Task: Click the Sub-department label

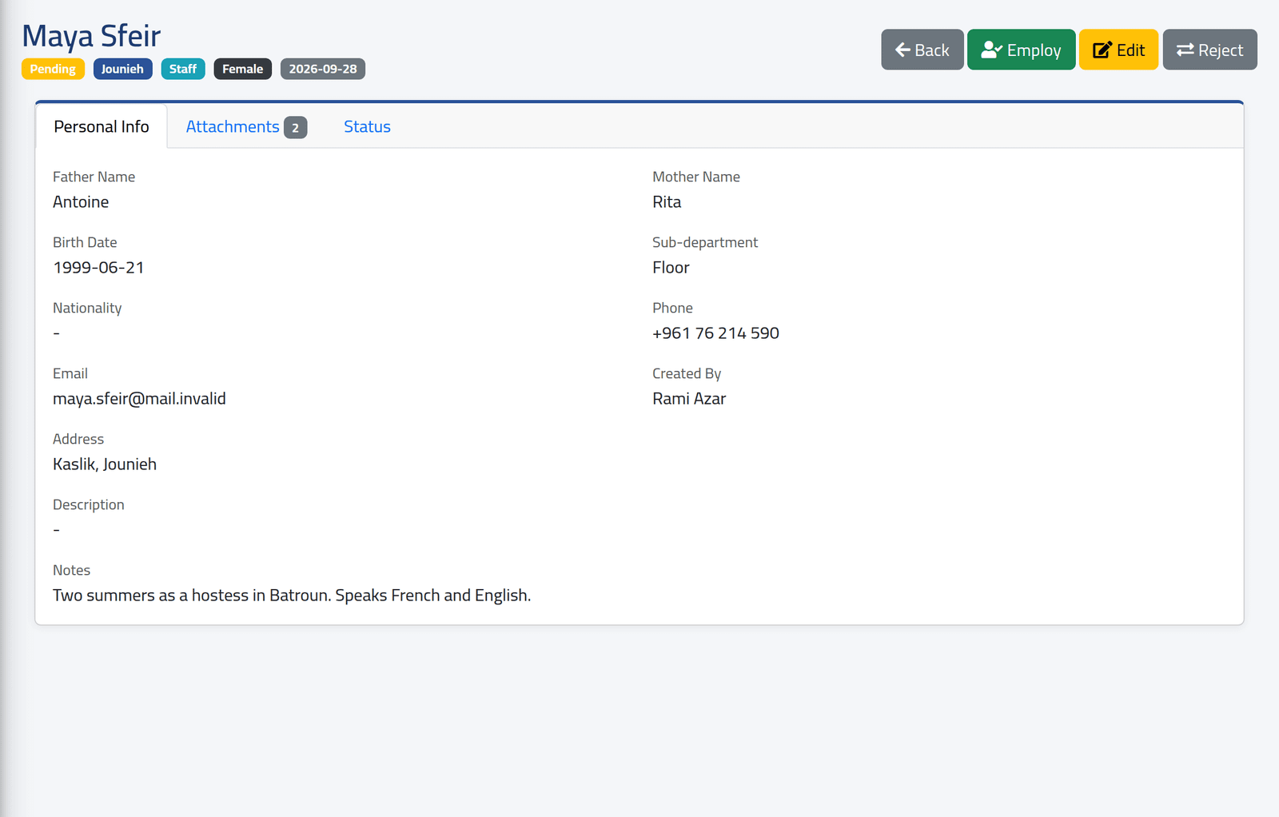Action: pos(705,242)
